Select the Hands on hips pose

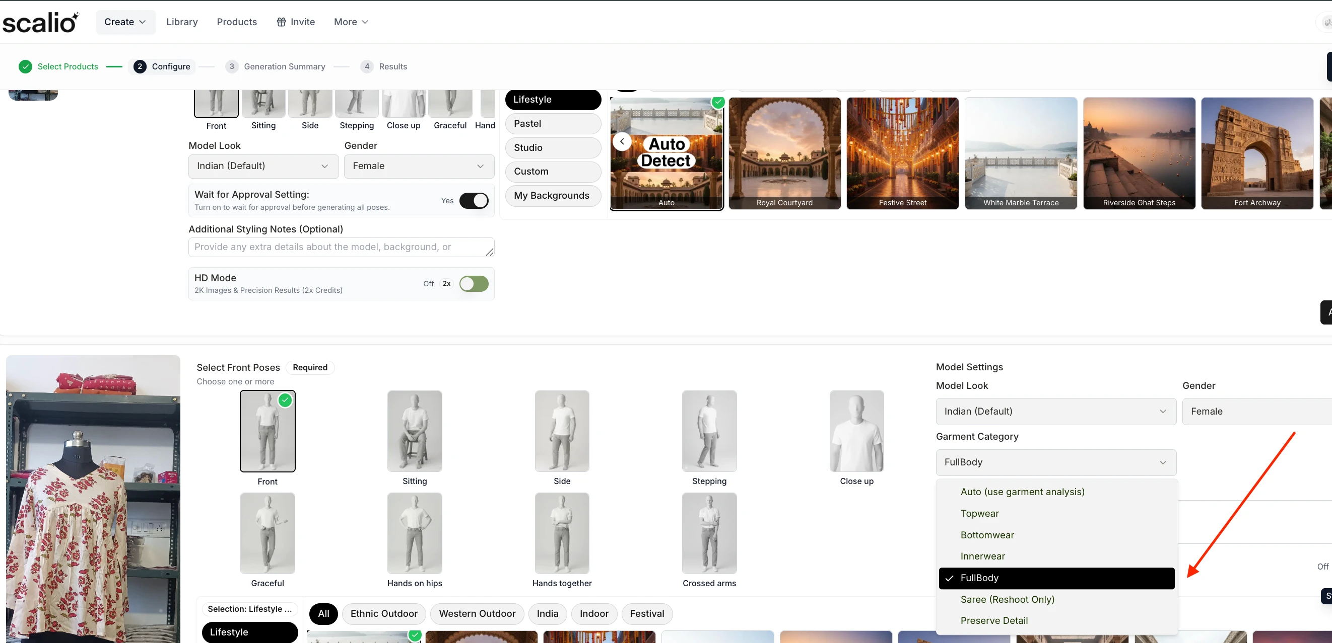[414, 533]
